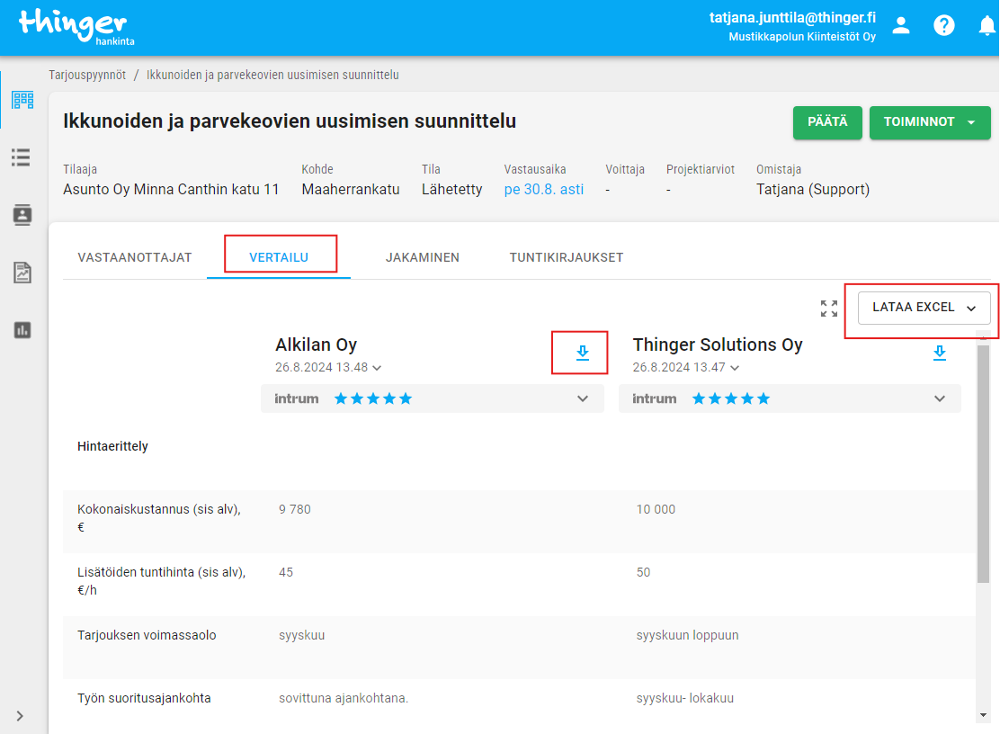Click Alkilan Oy star rating
1000x734 pixels.
tap(373, 398)
